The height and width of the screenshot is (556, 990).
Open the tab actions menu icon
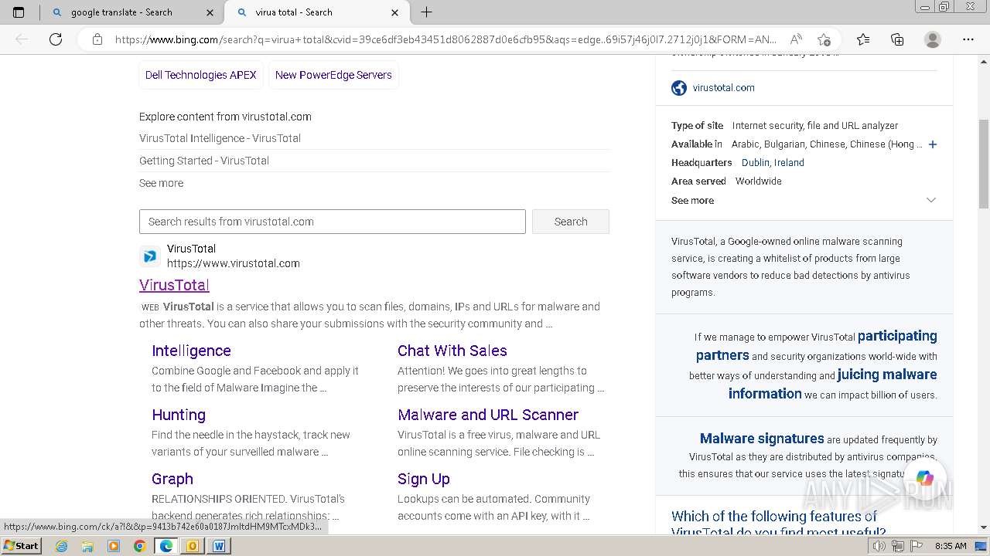click(19, 12)
